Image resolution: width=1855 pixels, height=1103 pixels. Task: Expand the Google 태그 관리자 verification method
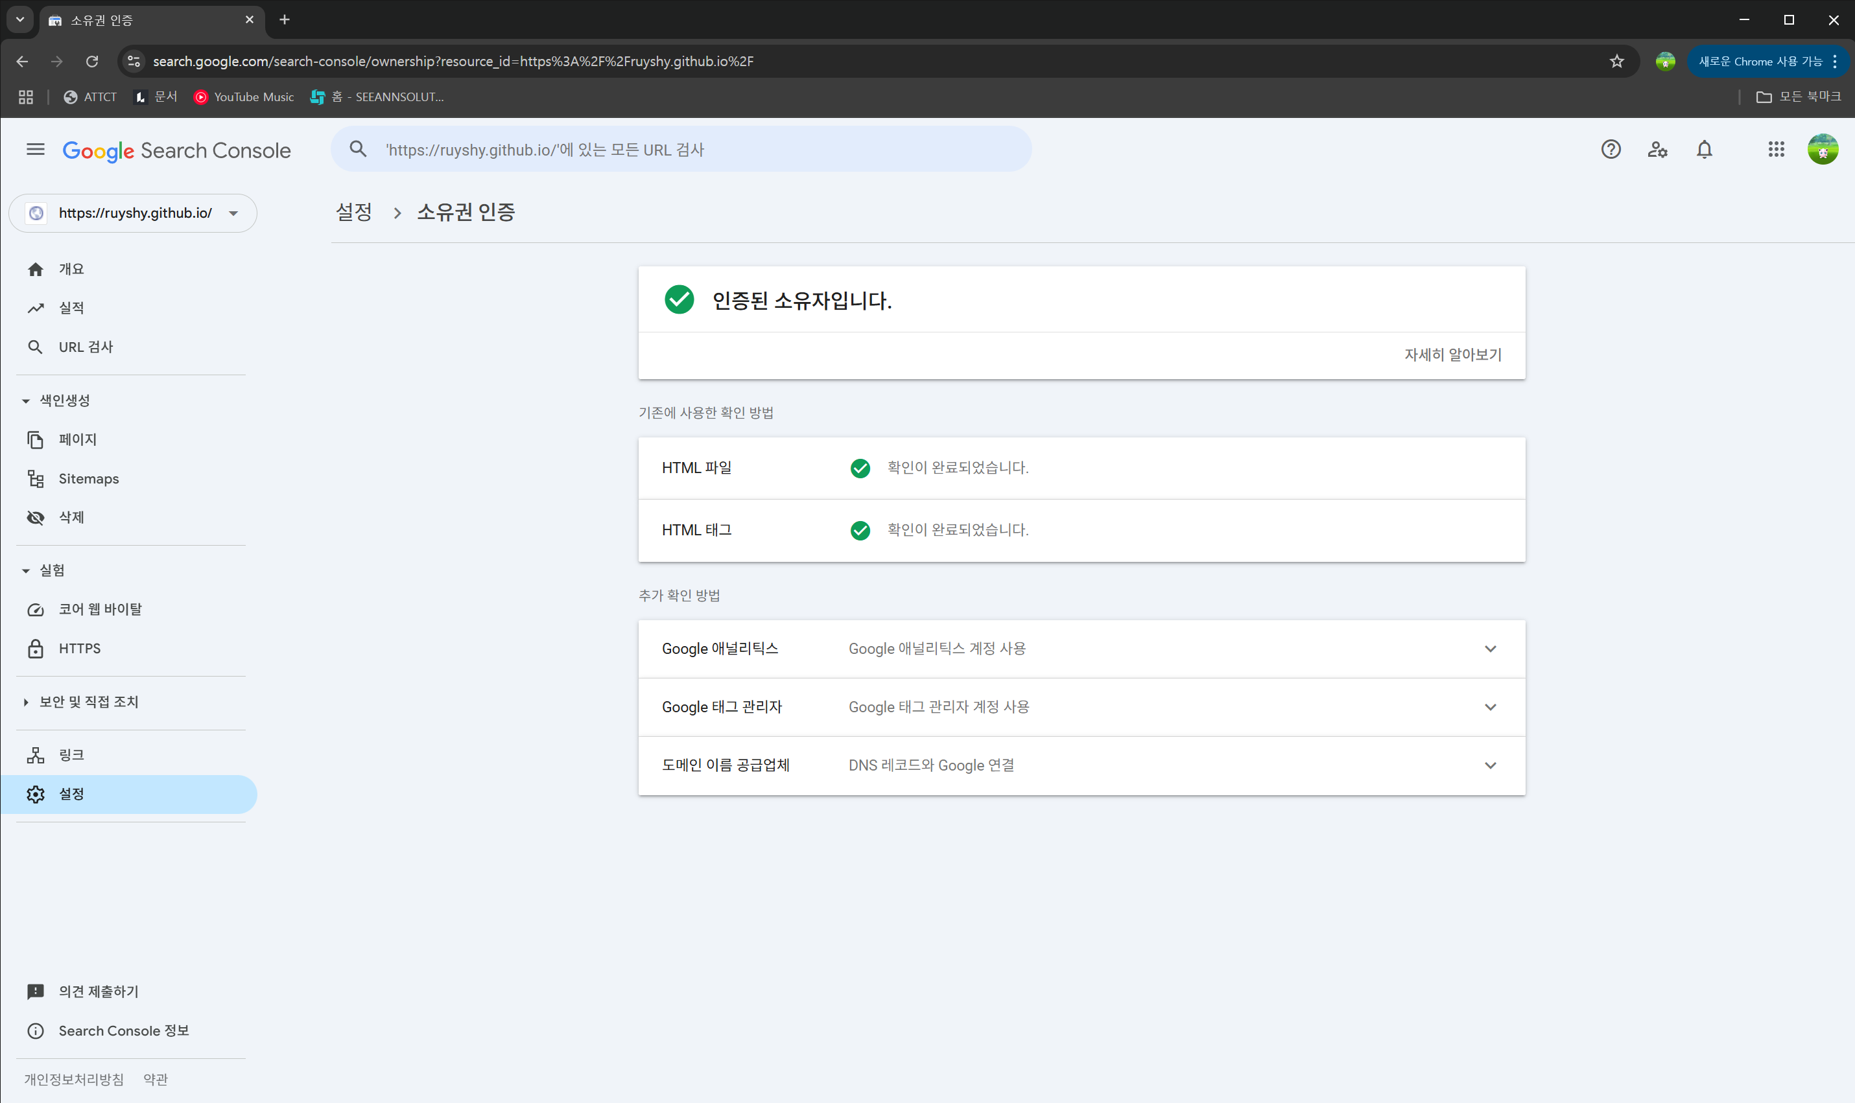coord(1490,707)
